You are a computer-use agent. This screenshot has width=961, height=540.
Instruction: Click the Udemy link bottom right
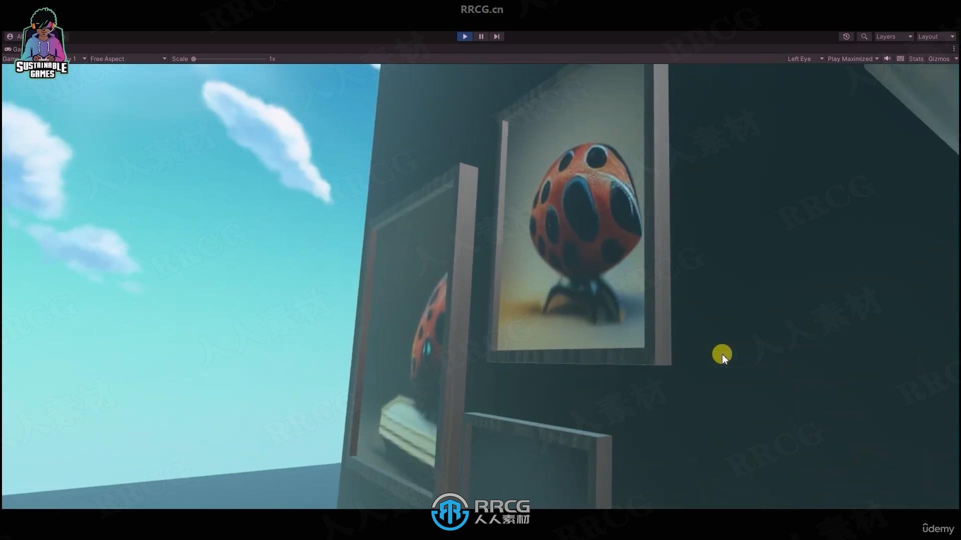tap(938, 528)
